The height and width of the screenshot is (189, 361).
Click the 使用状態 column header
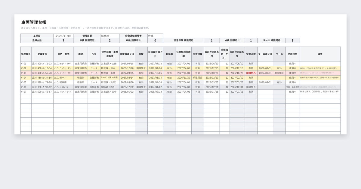coord(293,54)
